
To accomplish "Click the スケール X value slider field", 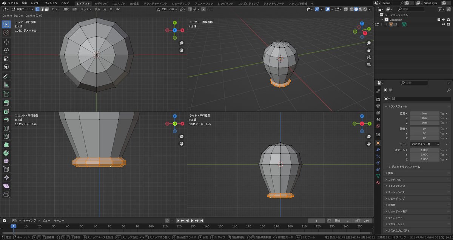I will [424, 150].
